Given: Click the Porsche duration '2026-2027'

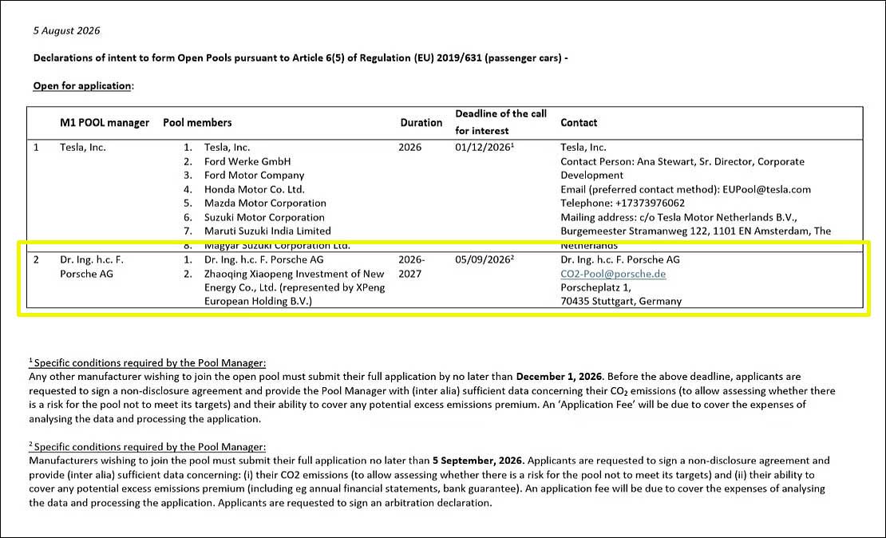Looking at the screenshot, I should 412,267.
